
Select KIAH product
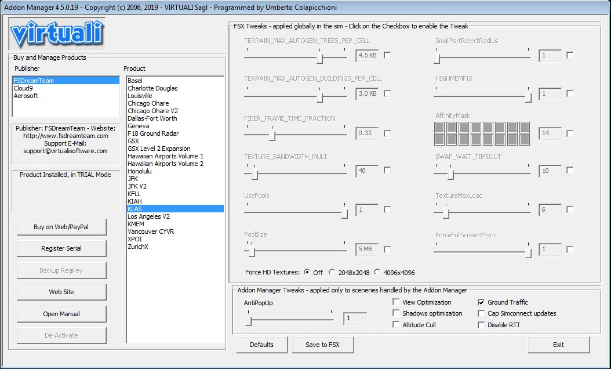click(x=175, y=201)
